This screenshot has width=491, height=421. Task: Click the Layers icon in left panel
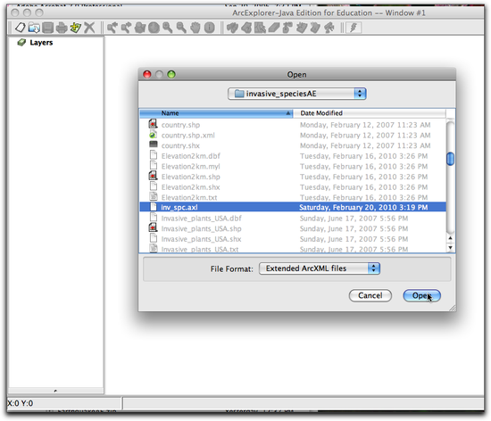click(21, 43)
